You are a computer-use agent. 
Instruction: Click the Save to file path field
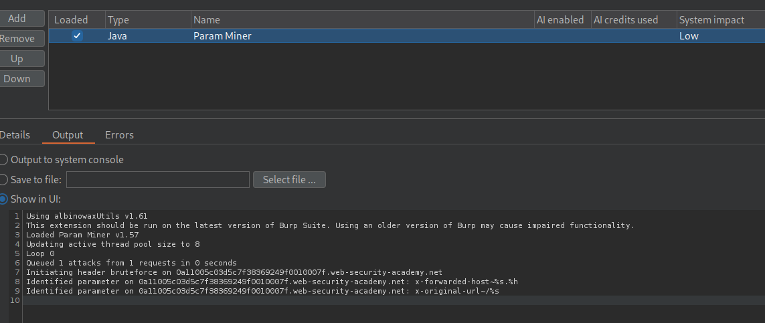157,179
